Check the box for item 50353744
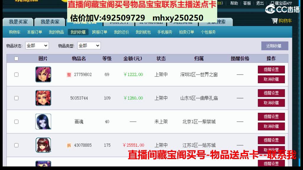The width and height of the screenshot is (303, 170). click(x=17, y=98)
